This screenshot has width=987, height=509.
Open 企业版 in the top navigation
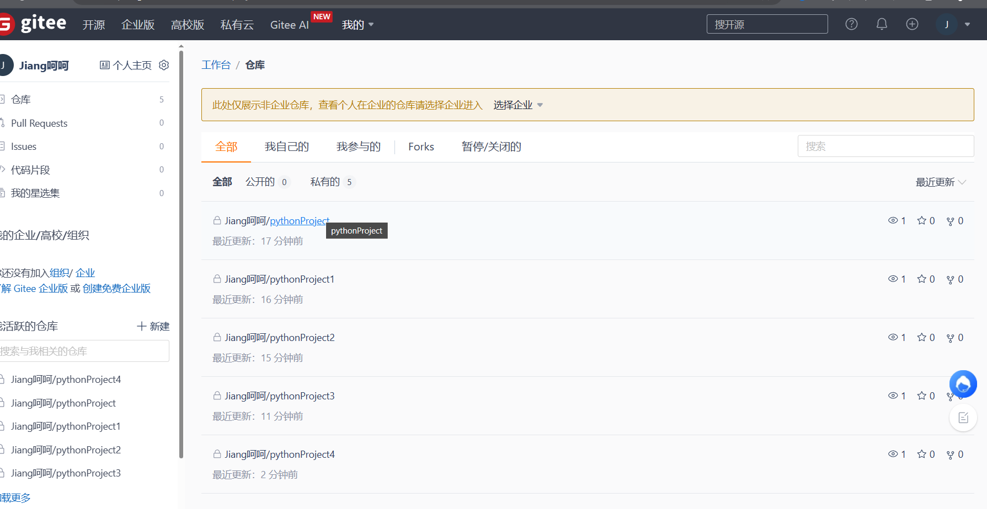click(x=138, y=25)
